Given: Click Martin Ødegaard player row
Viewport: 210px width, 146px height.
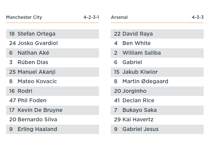Looking at the screenshot, I should (157, 81).
